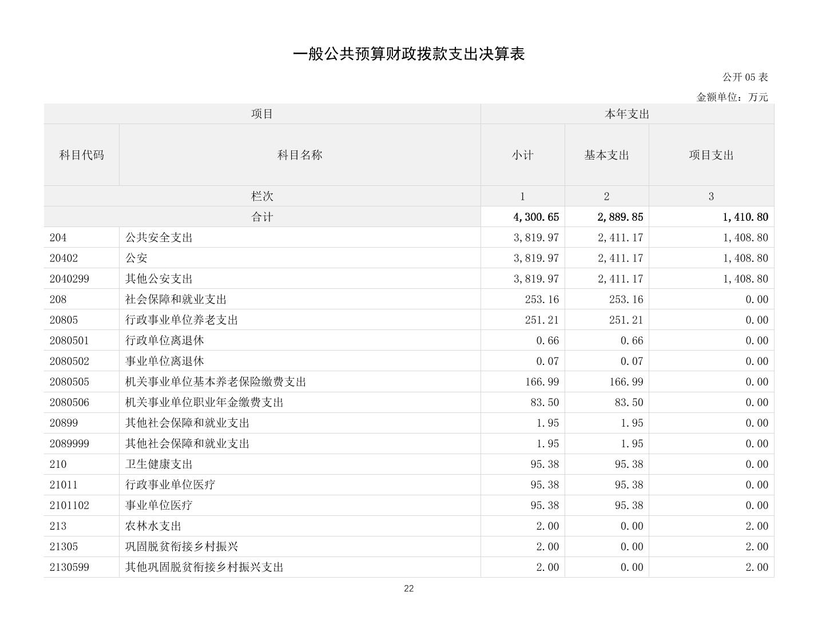Click code 21011 cell
The height and width of the screenshot is (632, 818).
(82, 484)
